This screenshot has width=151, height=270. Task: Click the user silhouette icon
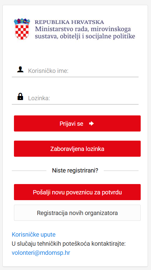point(20,69)
